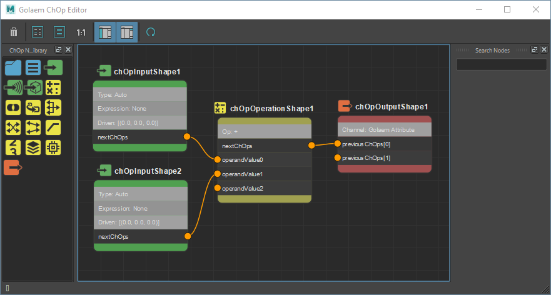The image size is (551, 295).
Task: Select the blue folder node in library
Action: click(x=13, y=67)
